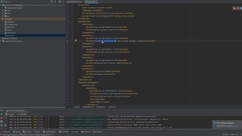The image size is (242, 136).
Task: Collapse the project root node
Action: (x=1, y=5)
